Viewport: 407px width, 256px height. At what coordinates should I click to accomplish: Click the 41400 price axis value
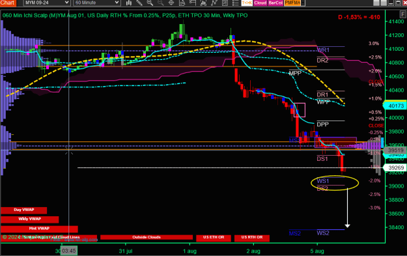(396, 21)
